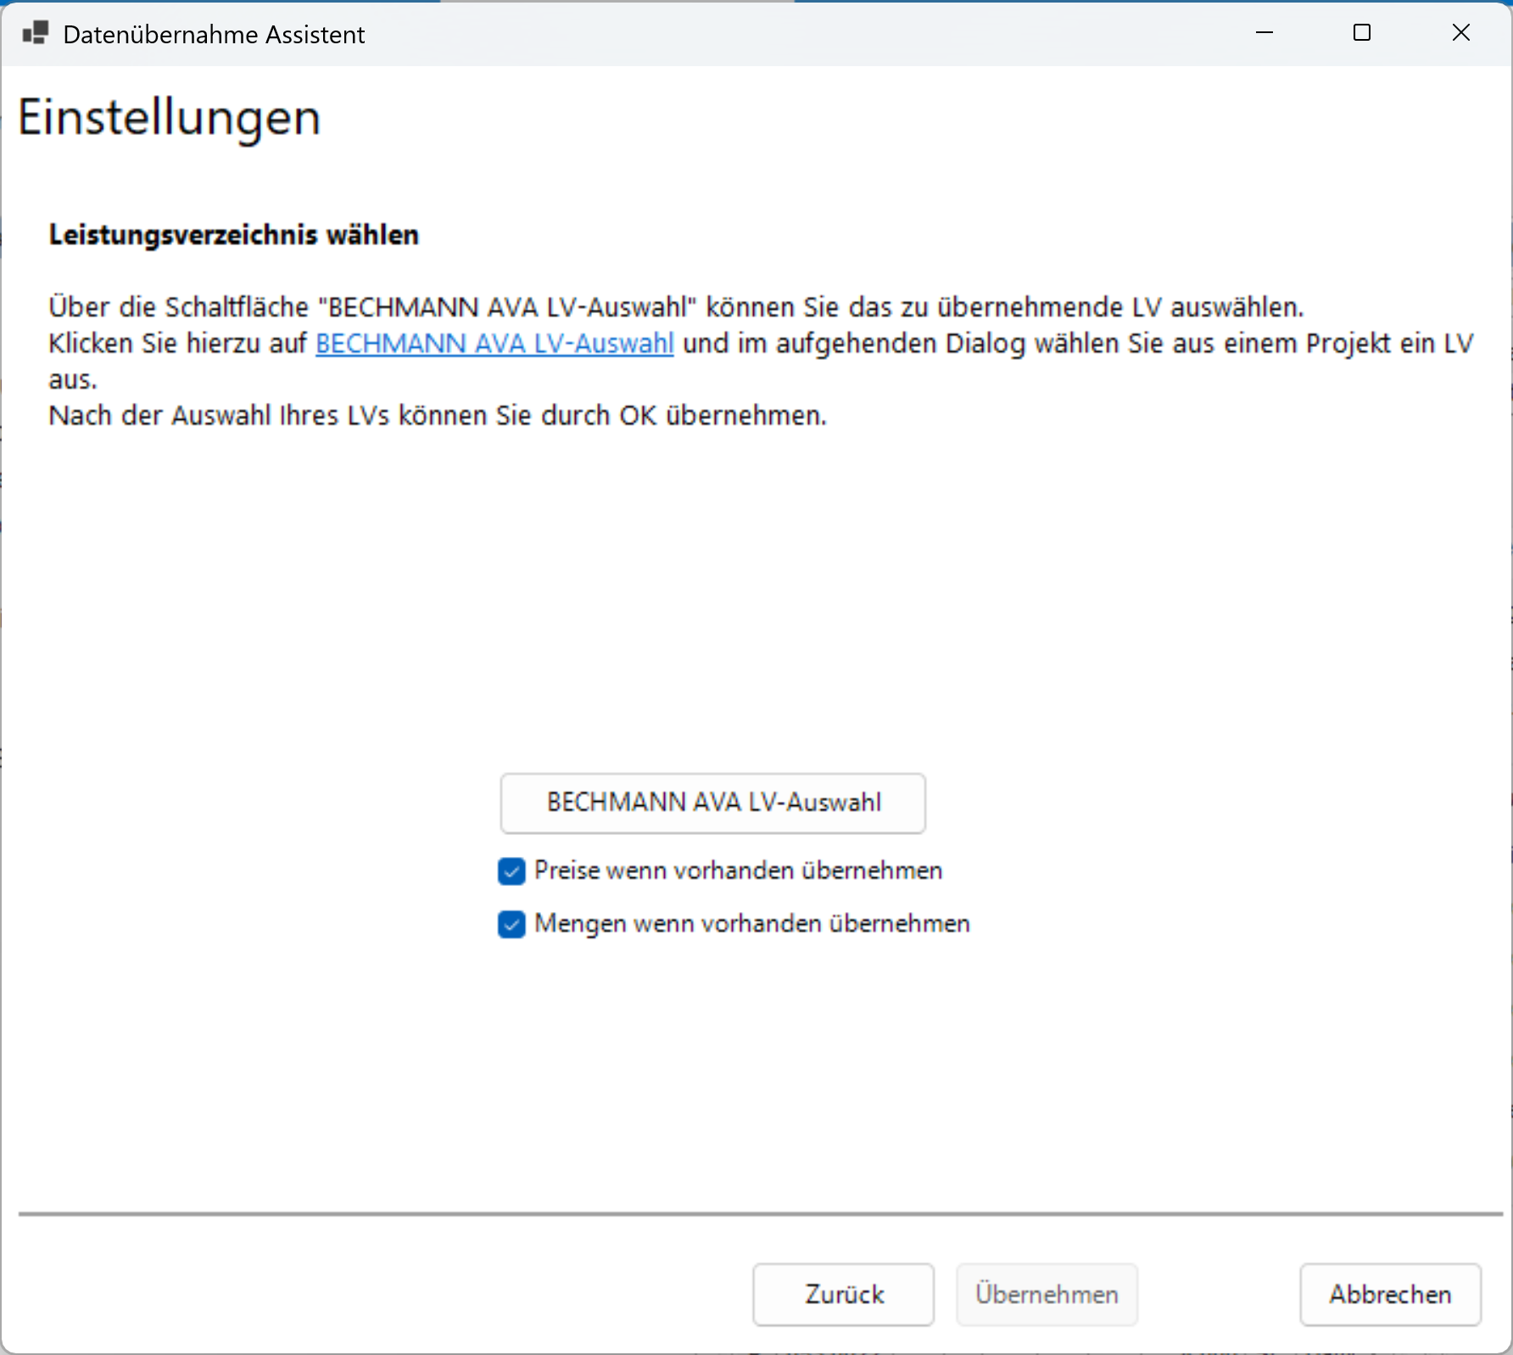Click the sentence "Nach der Auswahl Ihres LVs"

437,416
